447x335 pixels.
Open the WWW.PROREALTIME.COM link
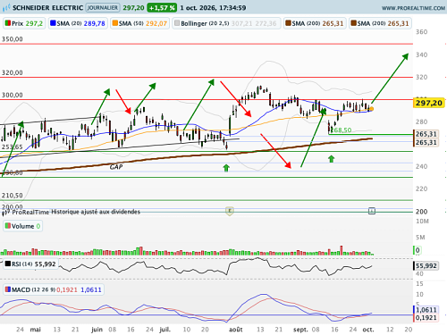point(413,8)
